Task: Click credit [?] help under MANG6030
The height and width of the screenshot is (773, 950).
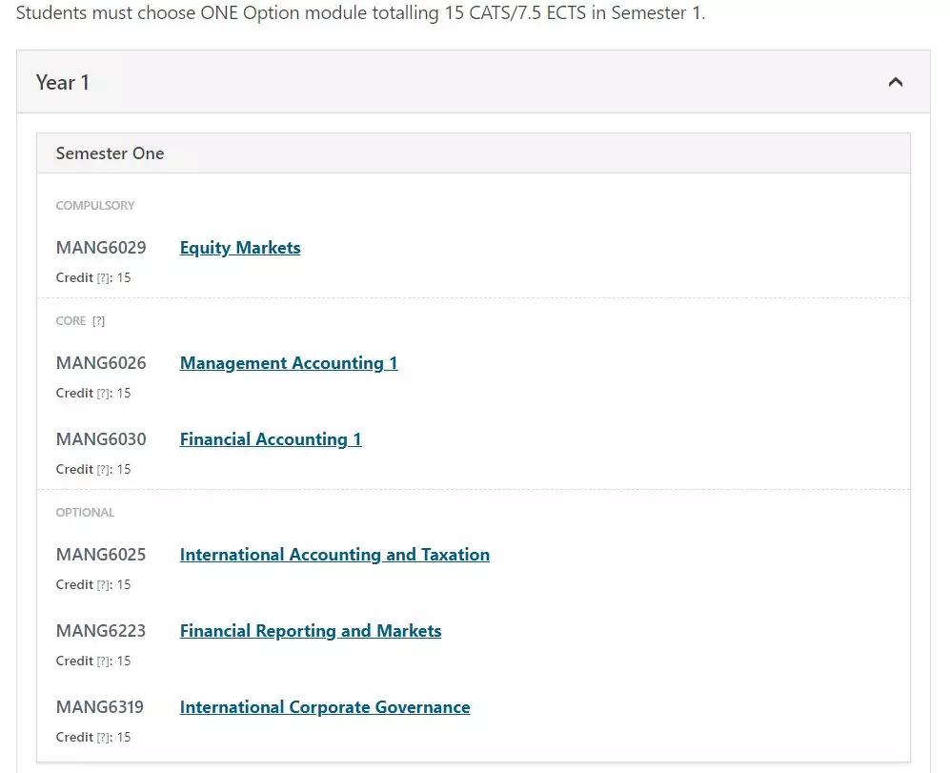Action: pos(103,470)
